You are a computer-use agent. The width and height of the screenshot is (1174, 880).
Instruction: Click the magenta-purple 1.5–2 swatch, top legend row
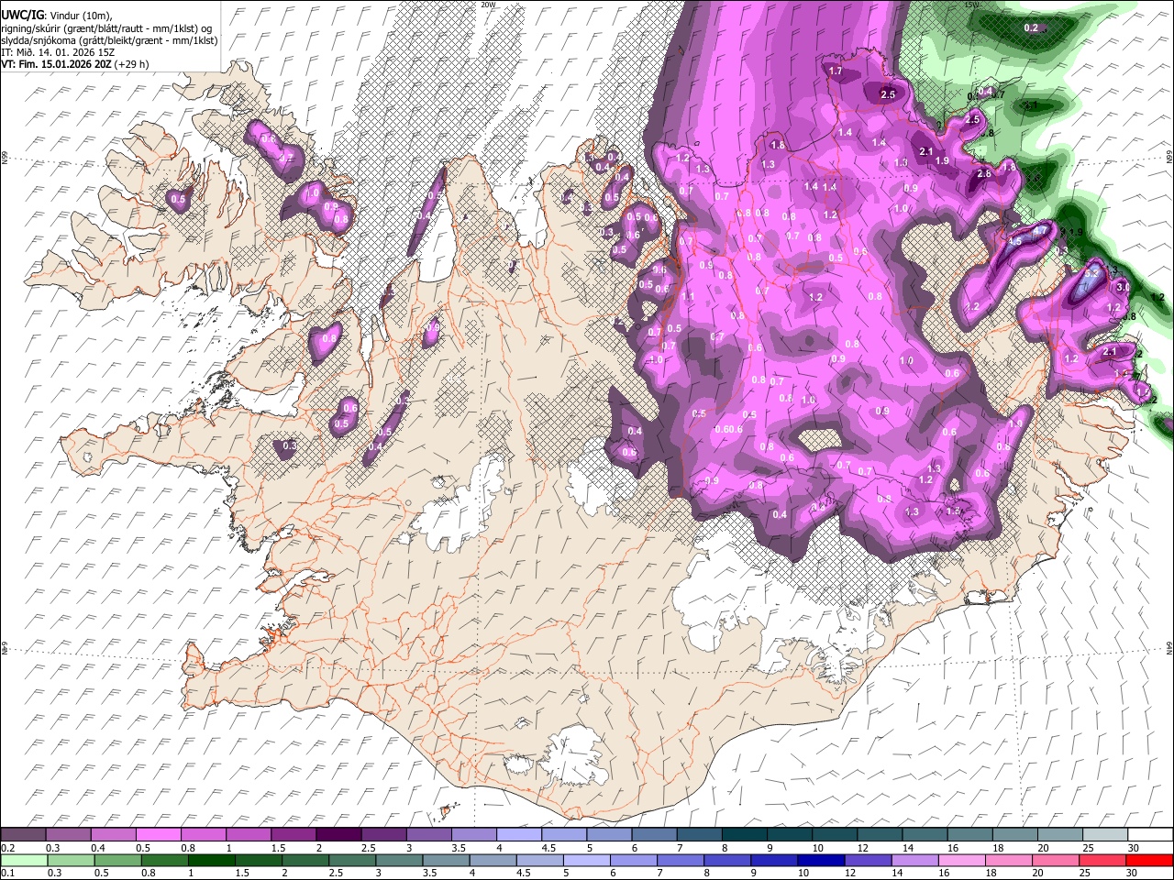tap(293, 834)
